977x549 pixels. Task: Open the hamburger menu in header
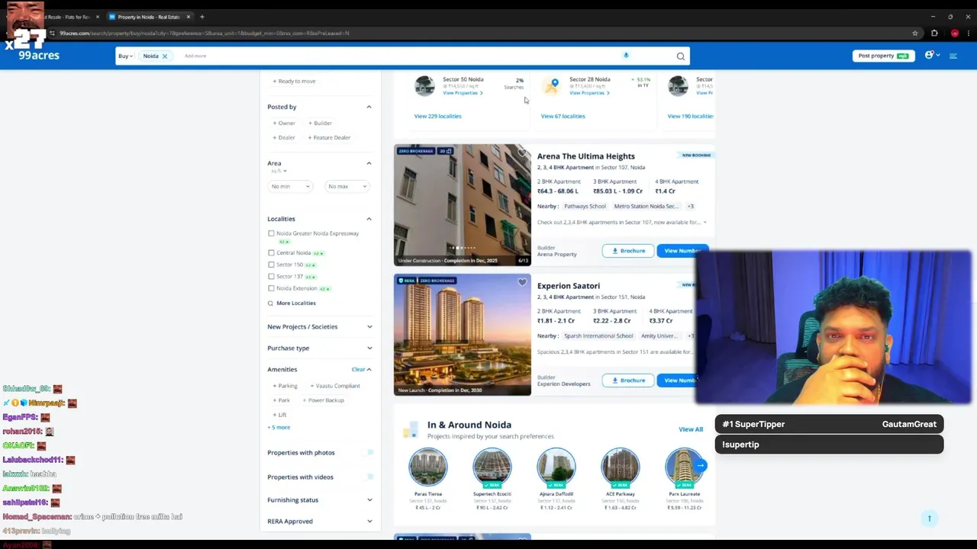953,56
